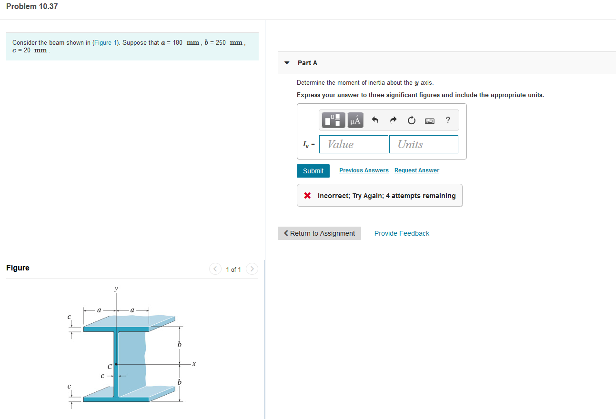Screen dimensions: 616x419
Task: Click Request Answer link
Action: point(417,170)
